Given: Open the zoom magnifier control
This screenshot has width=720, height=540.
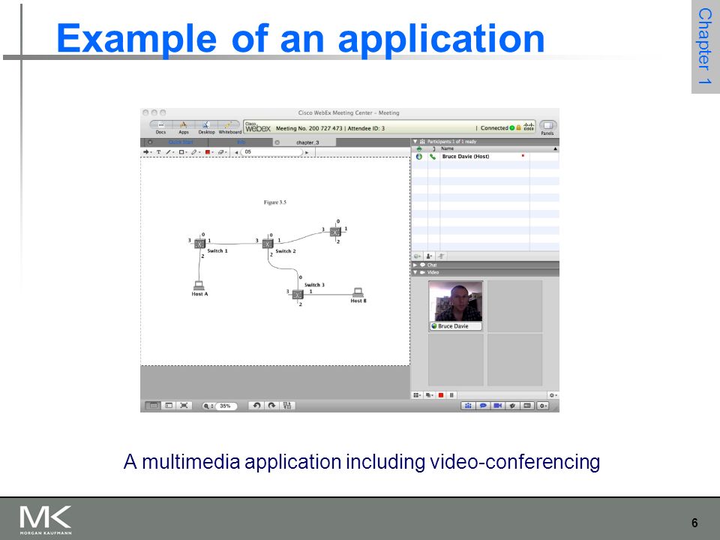Looking at the screenshot, I should (208, 406).
